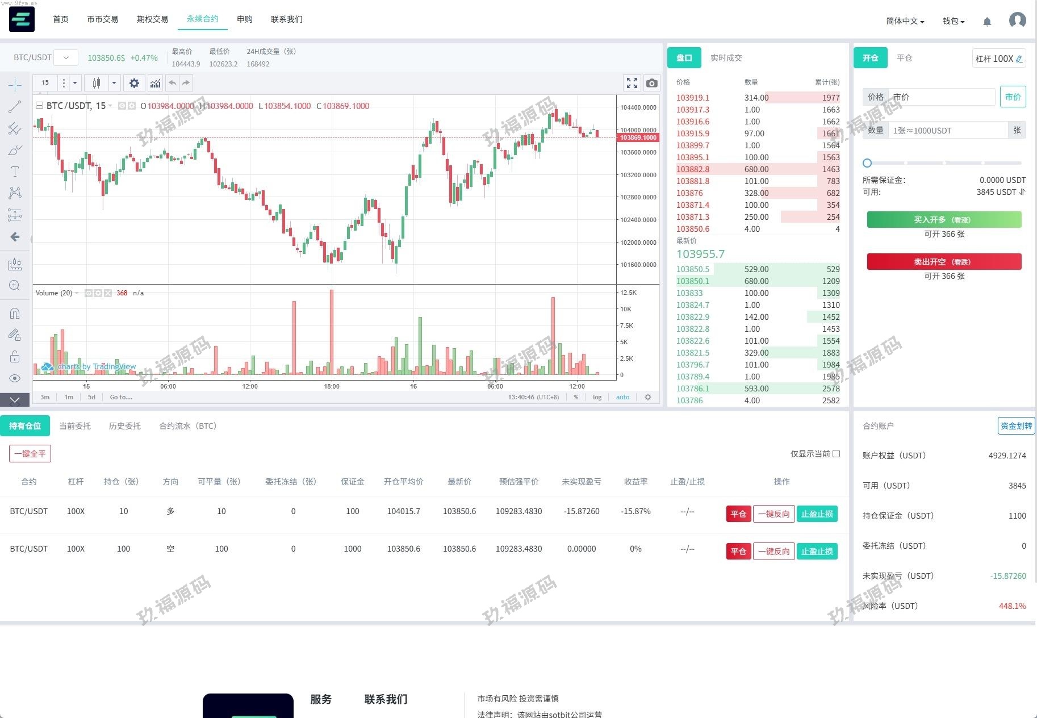Toggle log scale on the chart

tap(597, 397)
